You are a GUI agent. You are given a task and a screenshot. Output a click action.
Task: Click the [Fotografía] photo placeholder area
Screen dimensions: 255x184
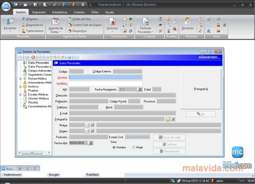(201, 89)
